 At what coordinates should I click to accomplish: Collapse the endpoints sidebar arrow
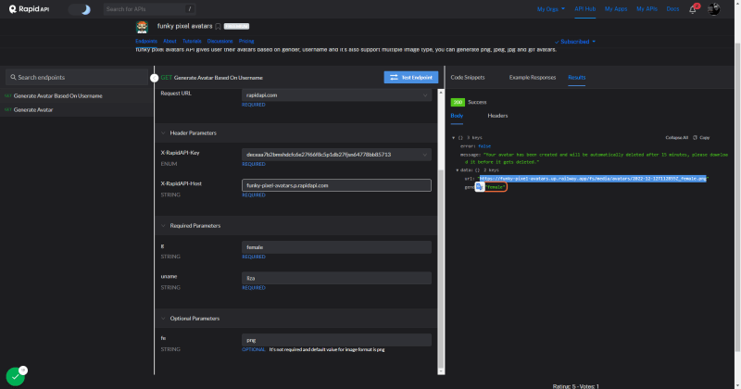coord(154,78)
